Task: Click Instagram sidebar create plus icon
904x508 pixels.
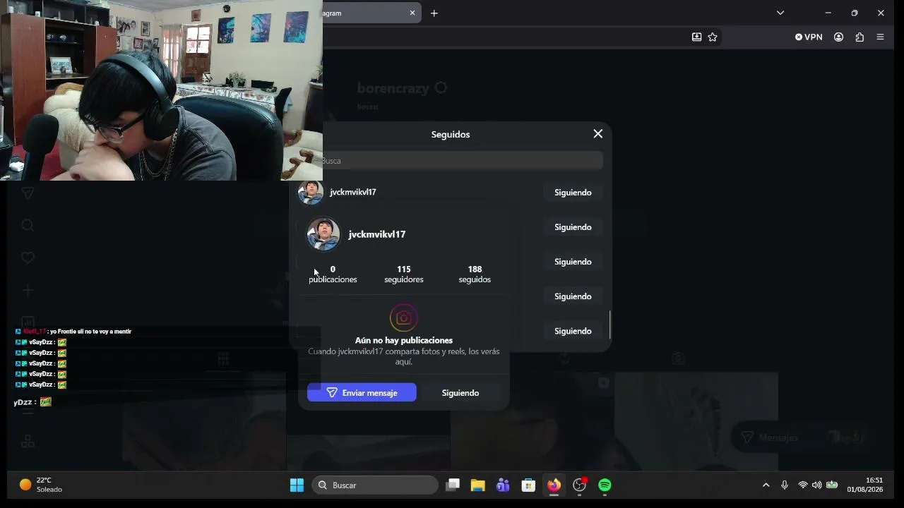Action: (28, 291)
